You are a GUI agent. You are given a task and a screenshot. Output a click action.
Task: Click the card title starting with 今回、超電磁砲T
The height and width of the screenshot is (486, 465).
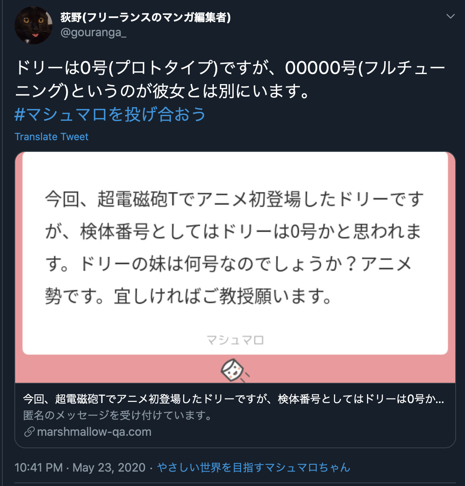tap(233, 399)
